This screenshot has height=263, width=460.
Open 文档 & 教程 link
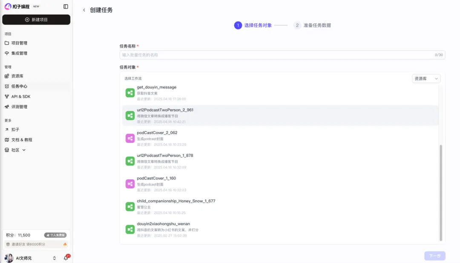click(x=36, y=140)
